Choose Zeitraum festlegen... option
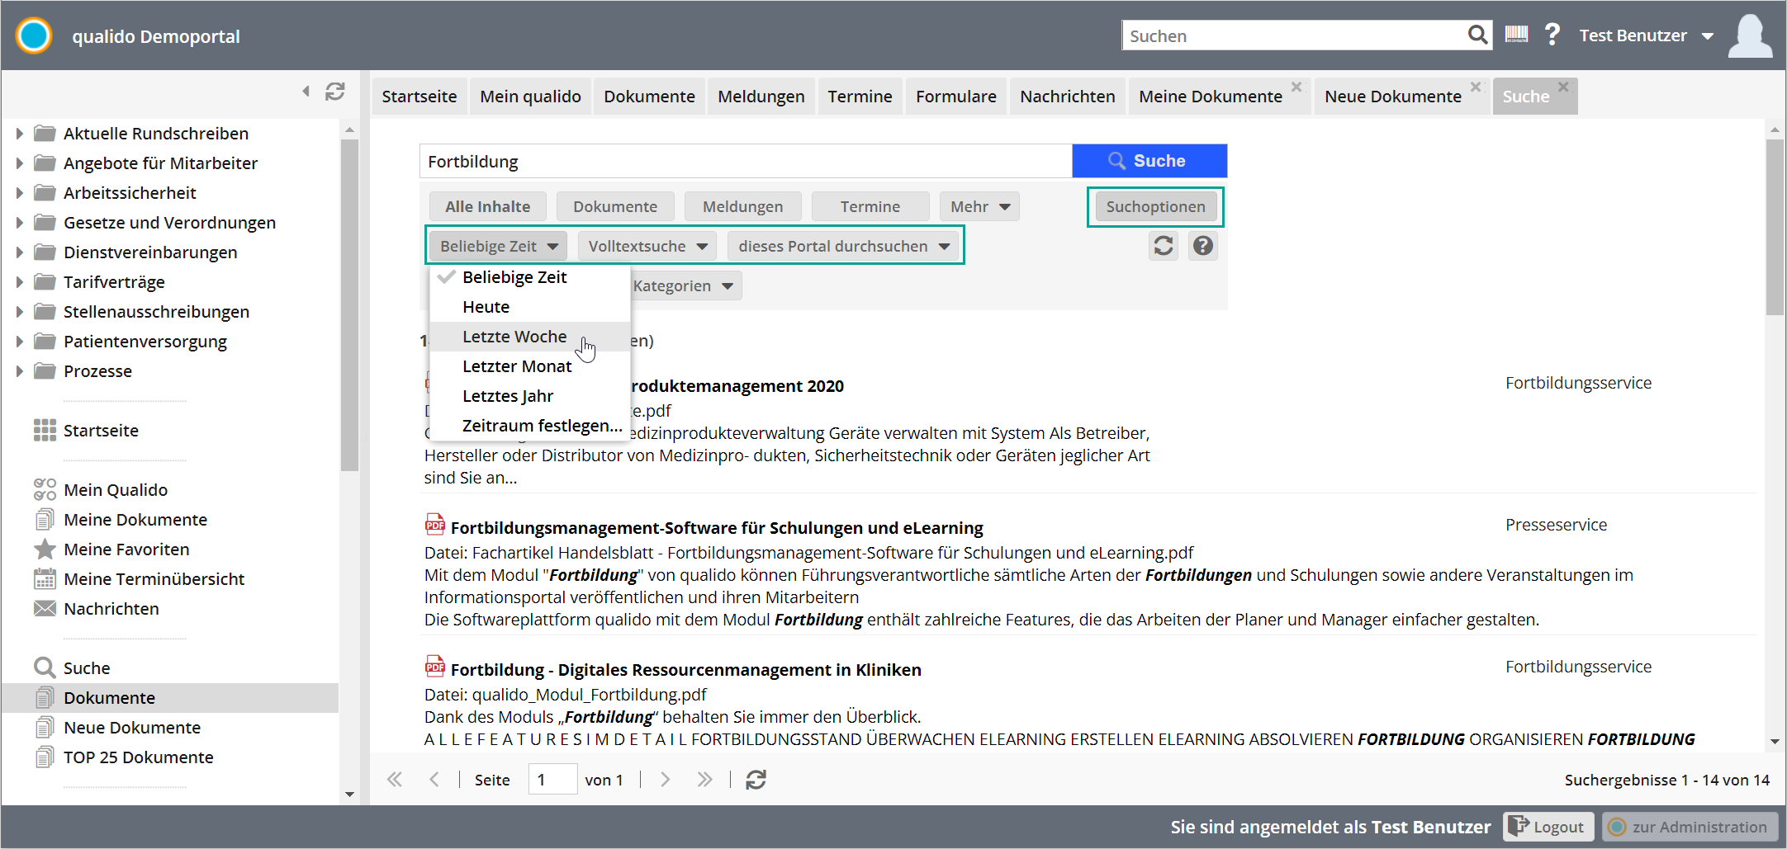 (x=529, y=426)
